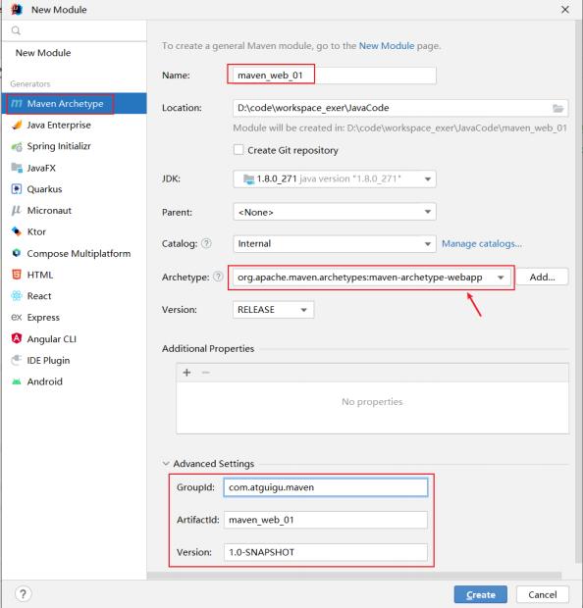The image size is (583, 608).
Task: Click the Ktor icon
Action: tap(17, 231)
